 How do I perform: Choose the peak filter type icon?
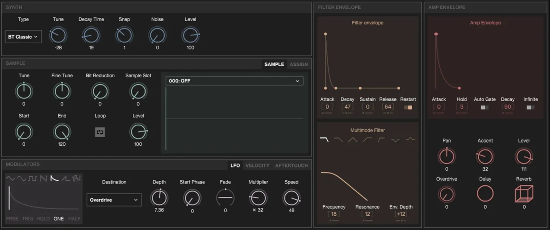(410, 139)
